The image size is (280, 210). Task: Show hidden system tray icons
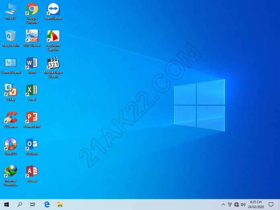tap(223, 205)
